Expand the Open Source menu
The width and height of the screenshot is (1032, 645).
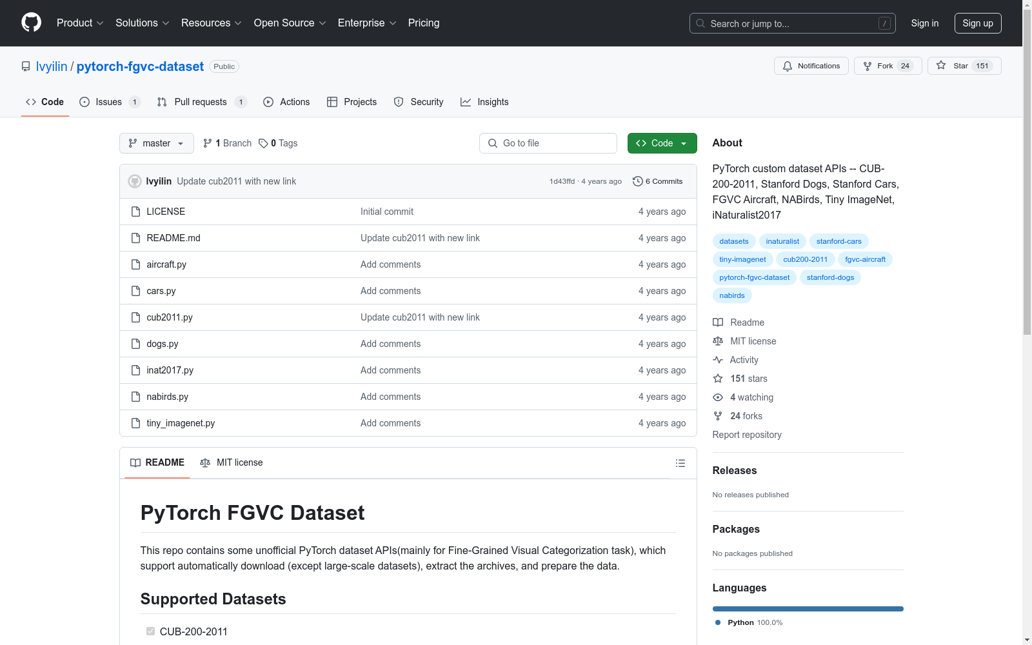290,23
